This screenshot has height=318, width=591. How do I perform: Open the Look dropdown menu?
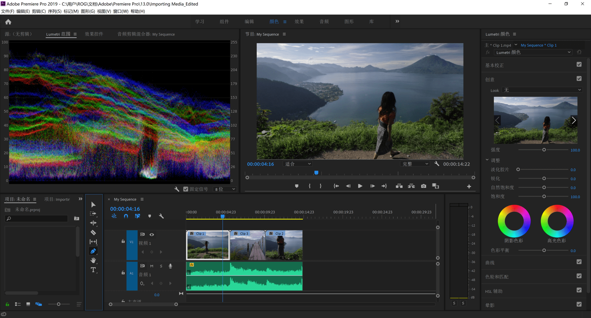pos(542,90)
